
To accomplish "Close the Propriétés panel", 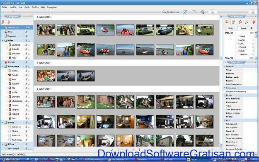I will coord(255,62).
